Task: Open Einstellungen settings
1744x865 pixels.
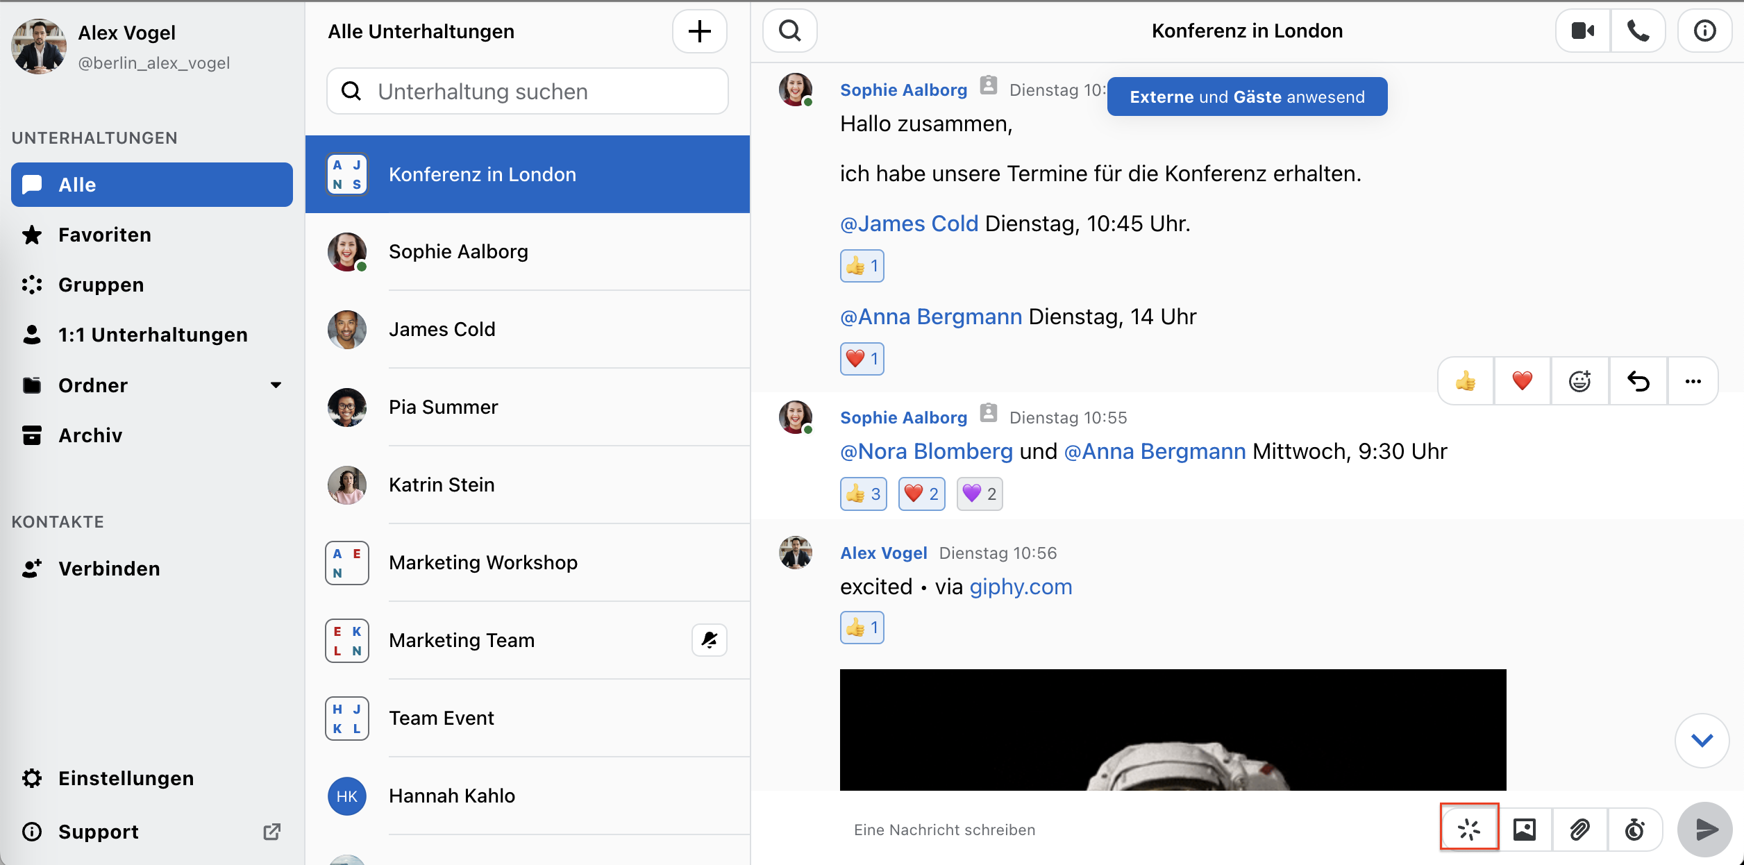Action: point(151,778)
